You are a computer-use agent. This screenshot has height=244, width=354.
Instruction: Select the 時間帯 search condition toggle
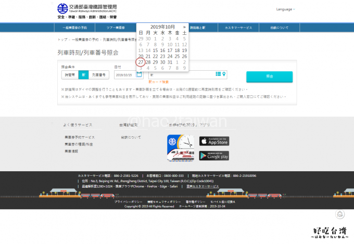click(70, 75)
